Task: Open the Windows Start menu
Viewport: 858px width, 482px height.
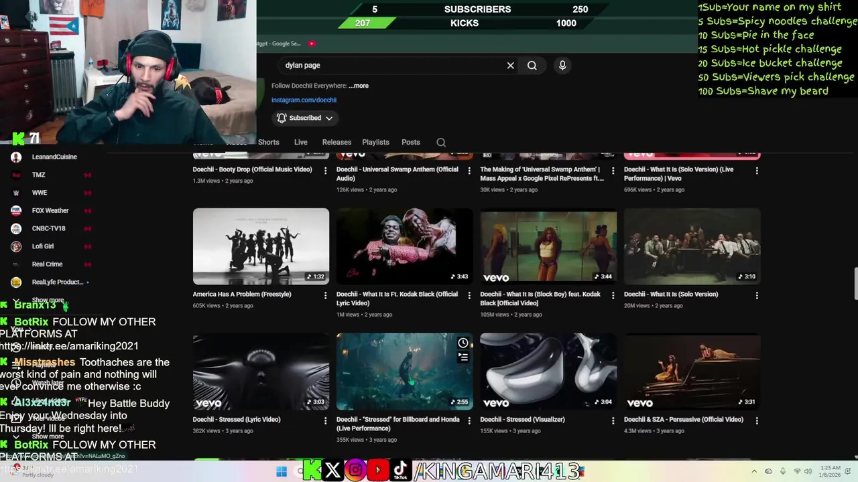Action: [x=282, y=471]
